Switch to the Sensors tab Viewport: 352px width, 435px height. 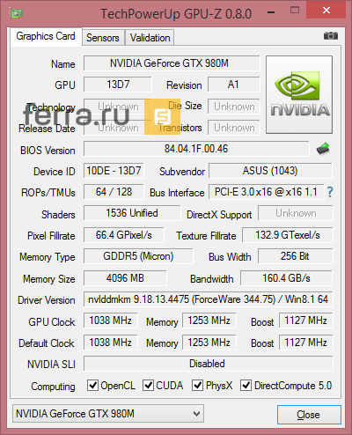click(103, 38)
